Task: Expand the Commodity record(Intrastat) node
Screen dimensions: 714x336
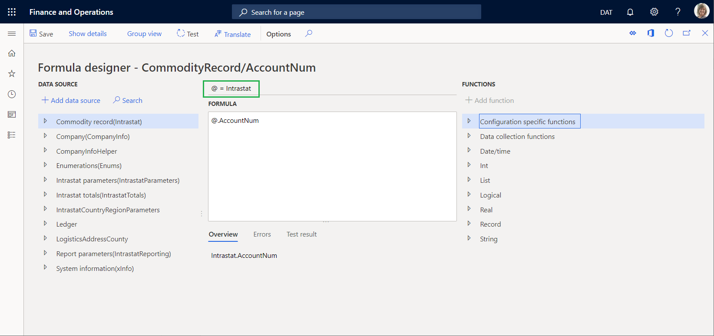Action: [x=45, y=121]
